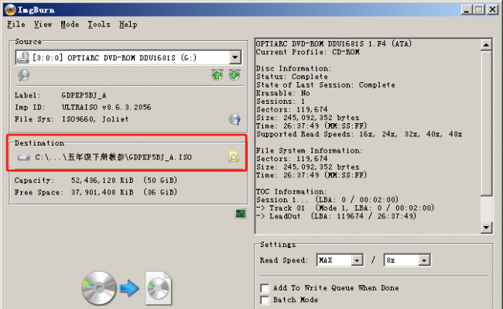Open the Mode menu
Viewport: 503px width, 309px height.
pos(70,24)
